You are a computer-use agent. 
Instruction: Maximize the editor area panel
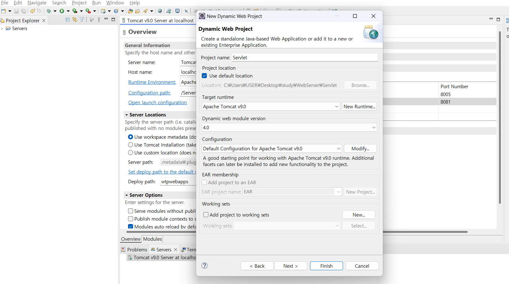[498, 19]
